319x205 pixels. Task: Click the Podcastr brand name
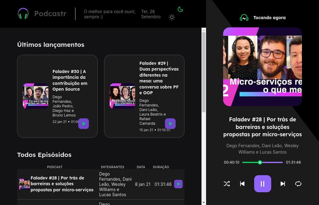pos(50,14)
